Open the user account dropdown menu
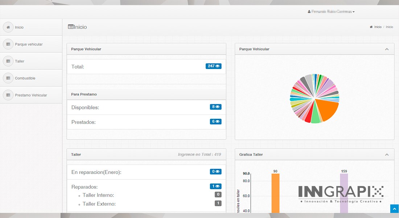399x218 pixels. click(x=331, y=12)
